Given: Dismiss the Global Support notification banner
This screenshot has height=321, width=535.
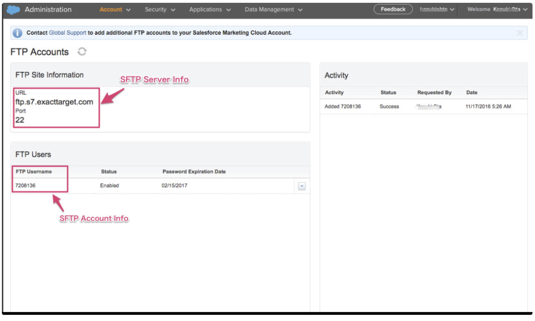Looking at the screenshot, I should [519, 33].
